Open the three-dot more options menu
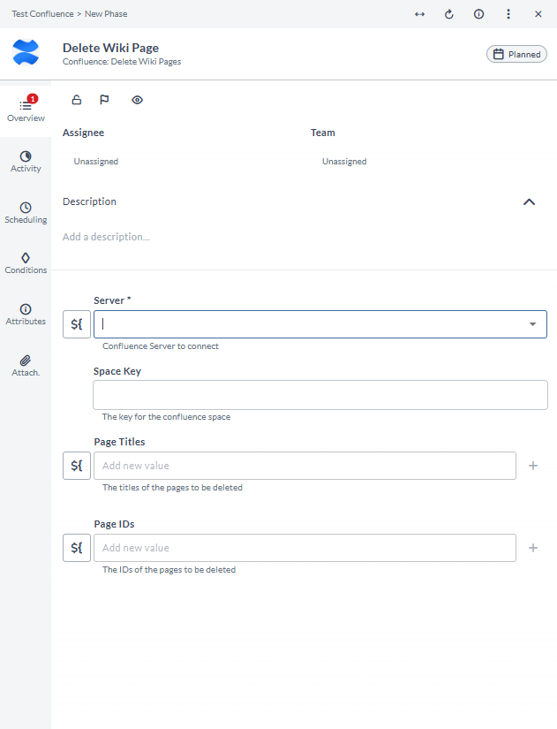The image size is (557, 729). 508,14
